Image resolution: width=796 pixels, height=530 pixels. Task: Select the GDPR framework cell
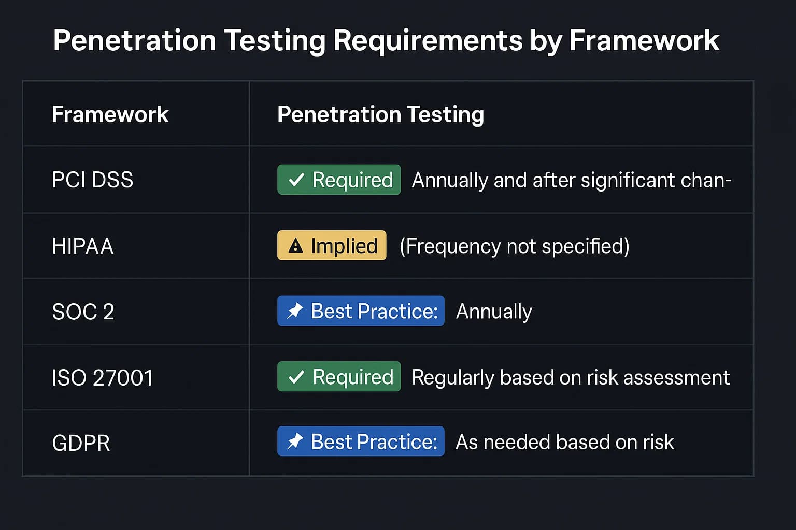click(81, 443)
